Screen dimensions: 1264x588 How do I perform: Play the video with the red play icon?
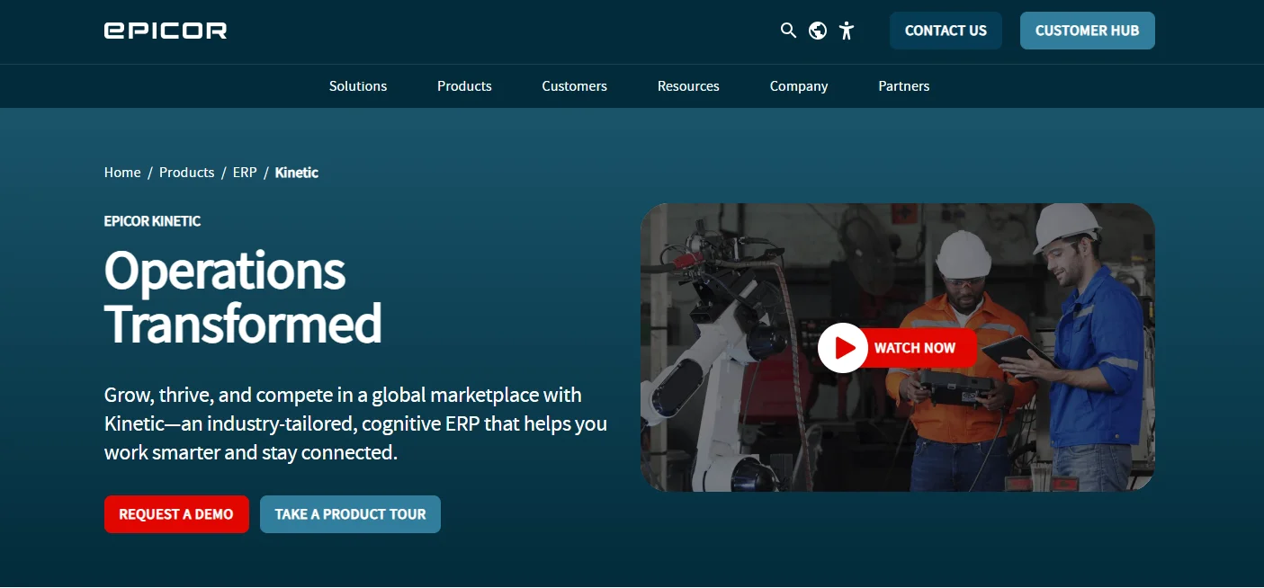click(843, 347)
